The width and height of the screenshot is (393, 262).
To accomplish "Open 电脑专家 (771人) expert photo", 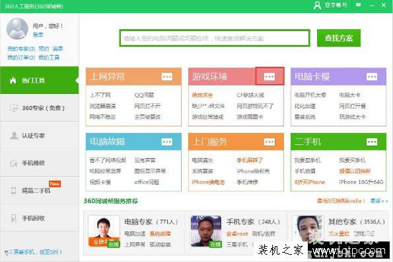I will tap(104, 232).
